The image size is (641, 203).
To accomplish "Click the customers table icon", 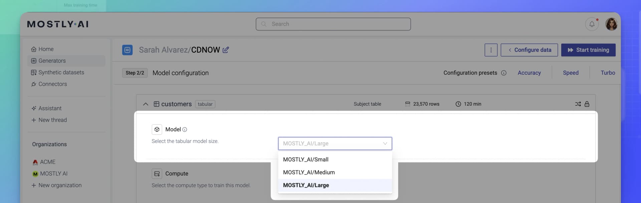I will 156,104.
